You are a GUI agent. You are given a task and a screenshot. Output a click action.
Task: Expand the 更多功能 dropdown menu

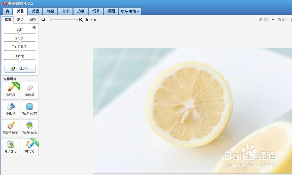(130, 11)
